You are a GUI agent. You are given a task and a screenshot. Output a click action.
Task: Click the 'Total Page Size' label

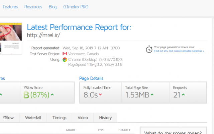tap(136, 88)
